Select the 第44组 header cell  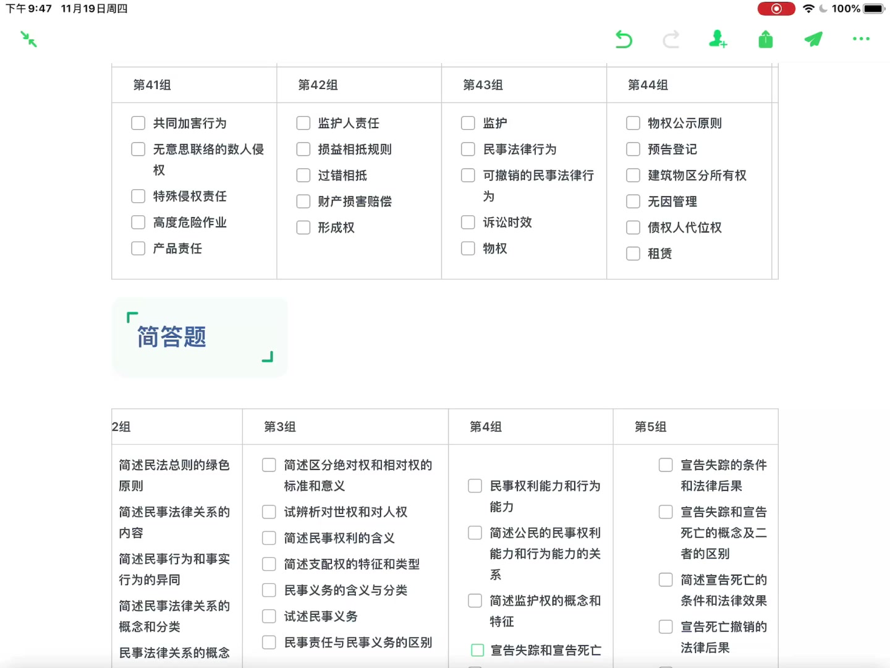(689, 85)
